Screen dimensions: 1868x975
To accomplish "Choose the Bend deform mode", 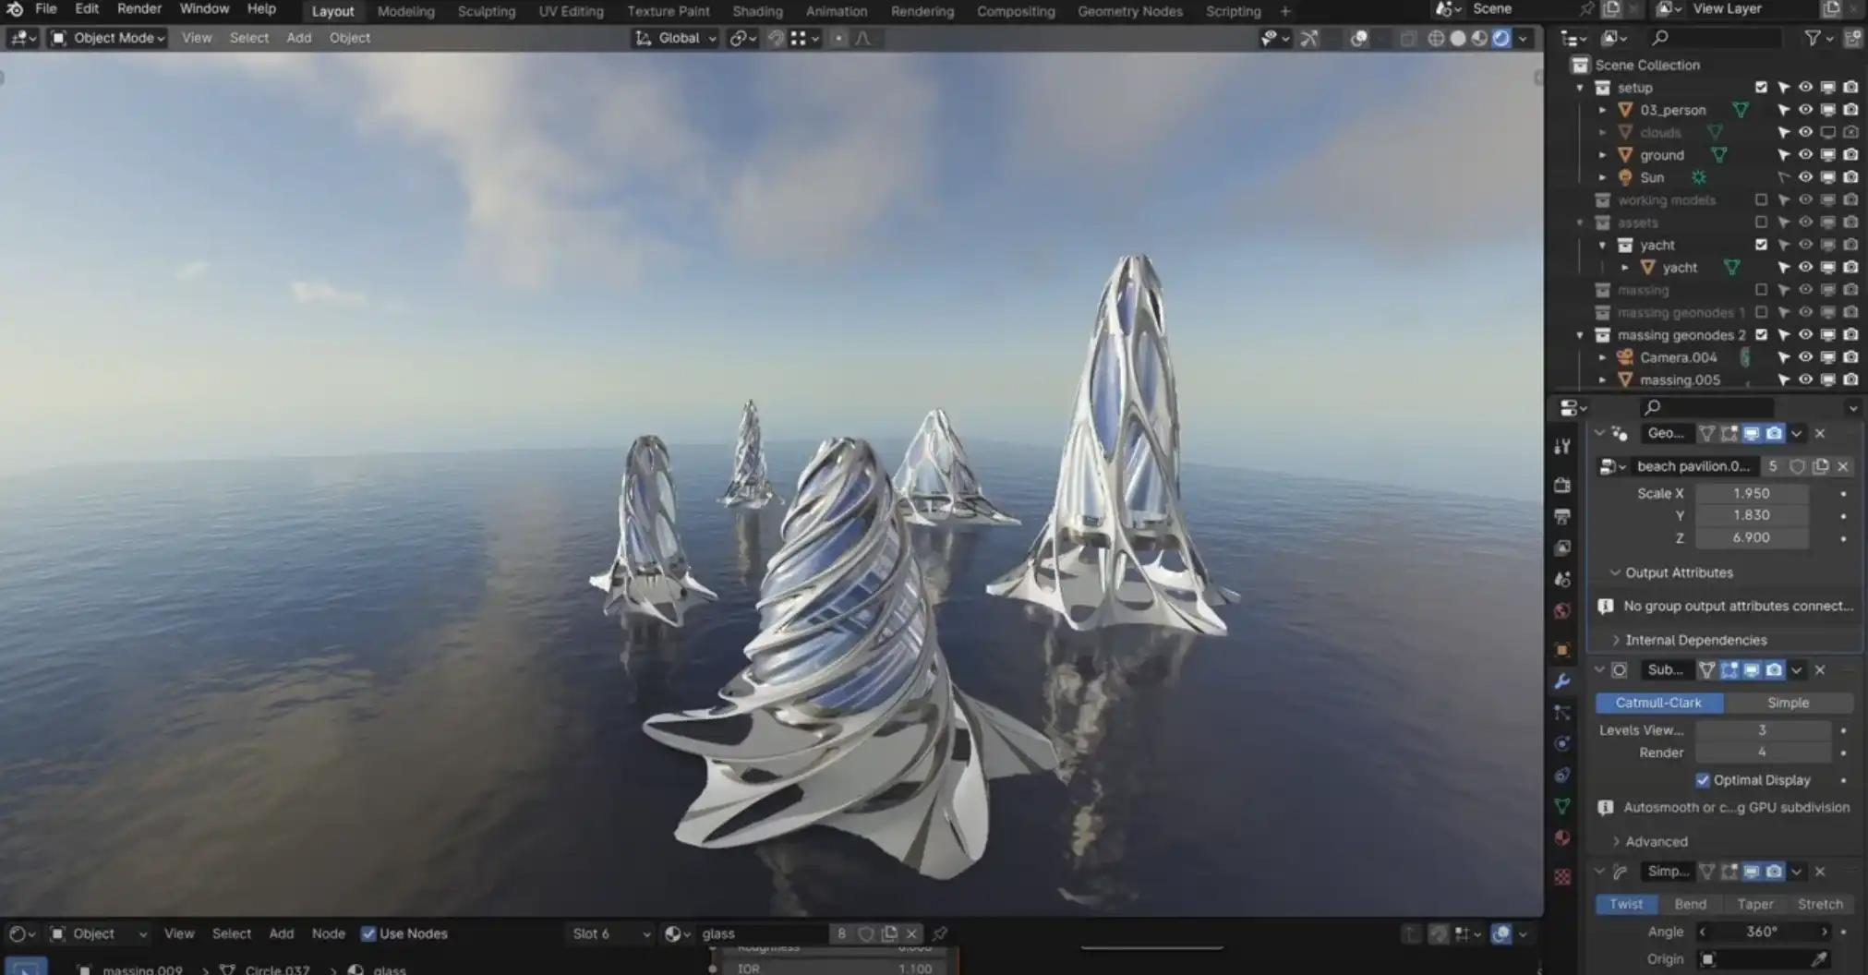I will click(1690, 904).
